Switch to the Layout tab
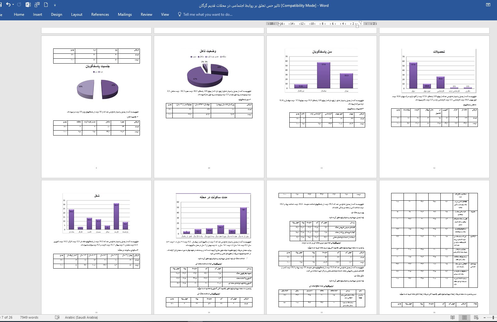The width and height of the screenshot is (497, 322). [x=76, y=15]
